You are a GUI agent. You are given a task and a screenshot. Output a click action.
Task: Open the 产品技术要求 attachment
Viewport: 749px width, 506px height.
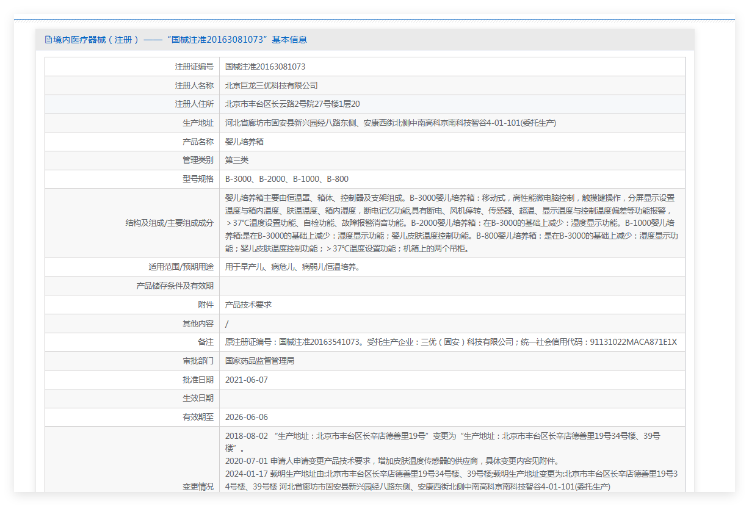[x=248, y=305]
